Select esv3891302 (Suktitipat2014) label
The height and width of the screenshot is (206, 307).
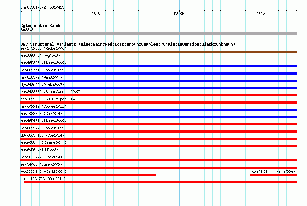point(49,99)
